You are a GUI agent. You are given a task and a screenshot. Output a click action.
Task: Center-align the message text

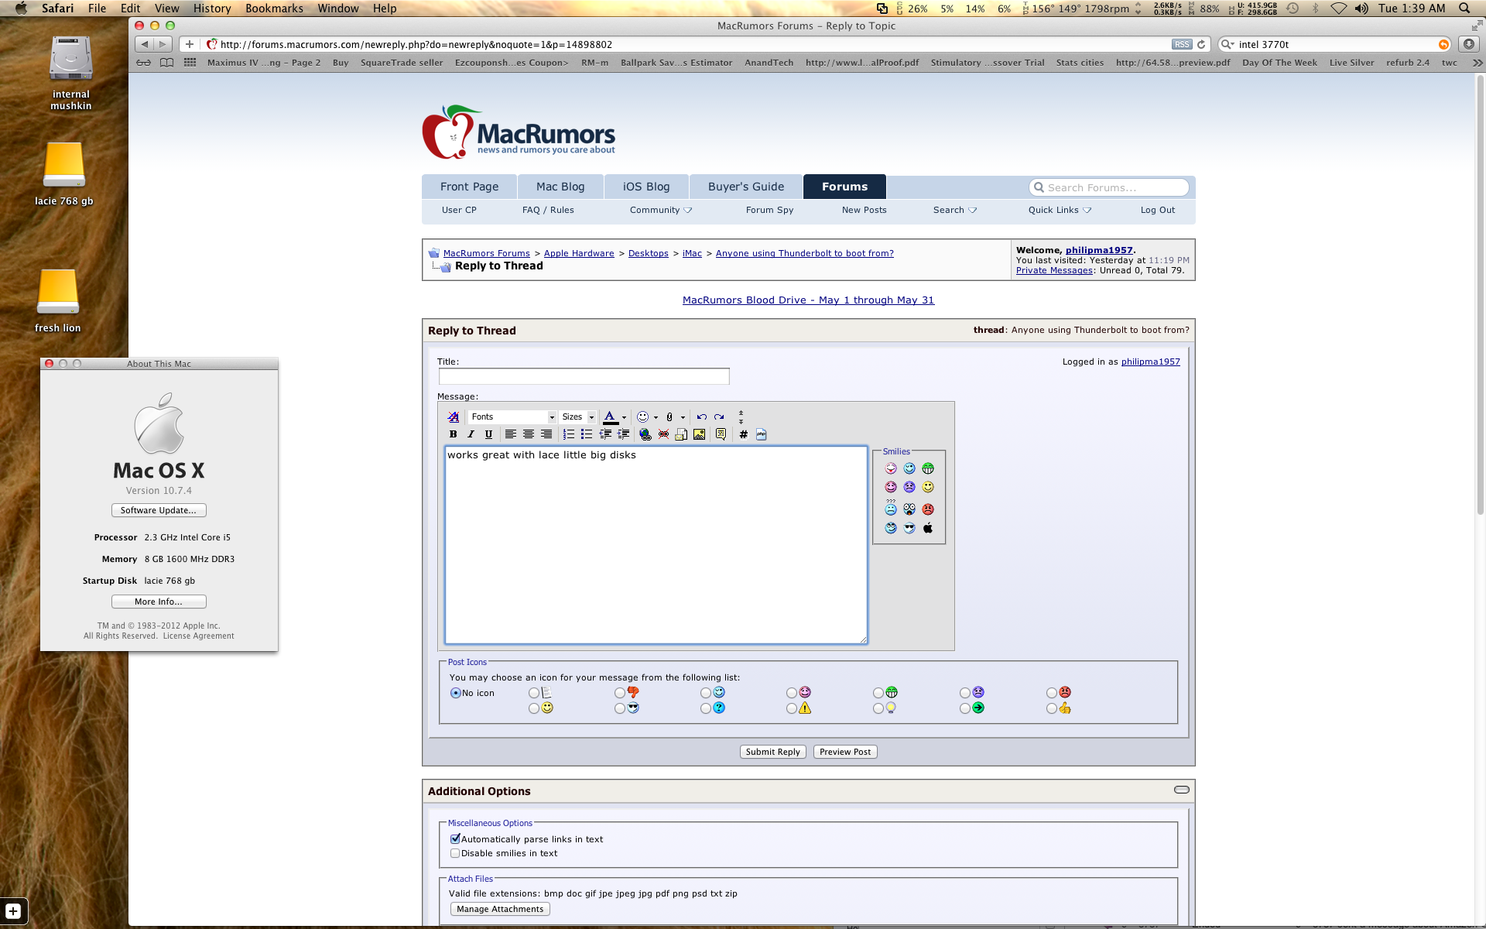[x=528, y=434]
